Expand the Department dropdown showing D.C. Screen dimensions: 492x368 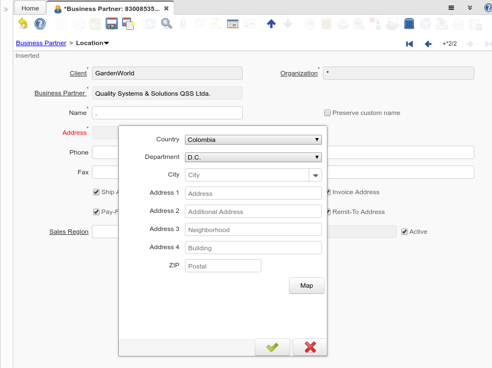(253, 157)
